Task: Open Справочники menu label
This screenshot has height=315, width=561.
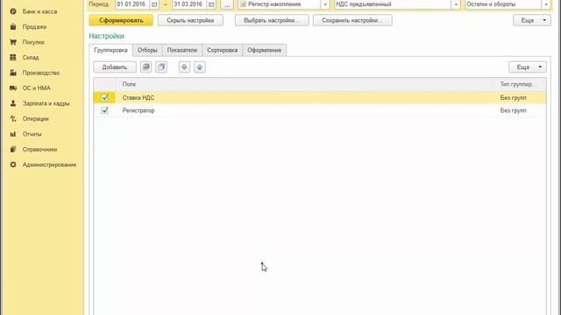Action: [39, 150]
